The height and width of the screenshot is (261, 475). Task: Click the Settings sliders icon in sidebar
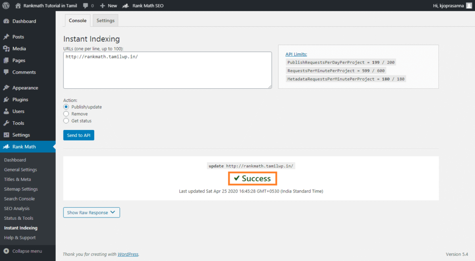(x=6, y=135)
